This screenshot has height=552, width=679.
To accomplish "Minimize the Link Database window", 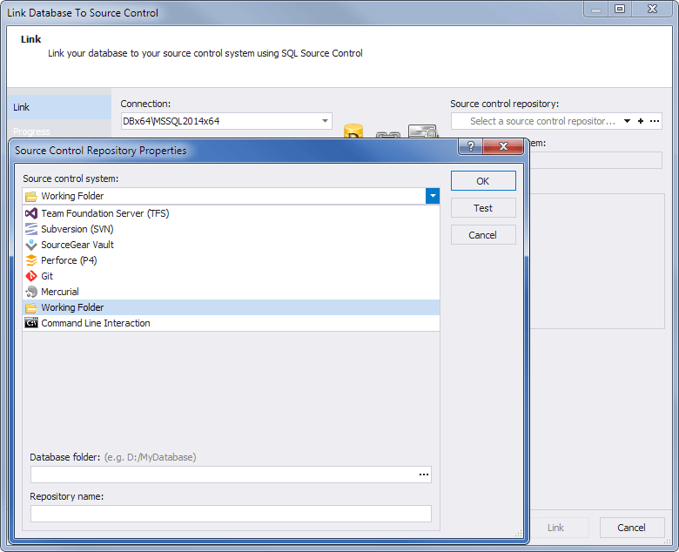I will click(x=596, y=9).
